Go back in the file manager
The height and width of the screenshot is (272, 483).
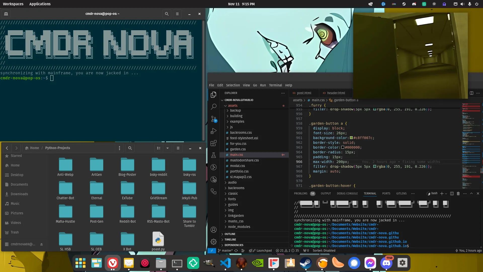[x=7, y=148]
